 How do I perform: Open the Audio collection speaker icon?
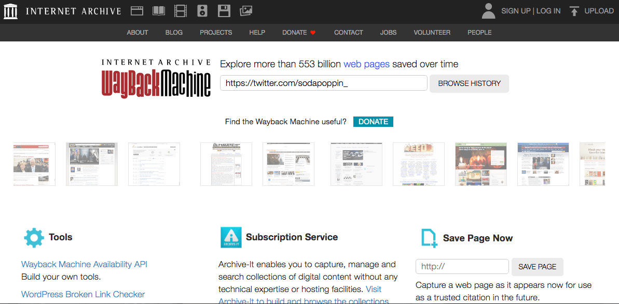tap(202, 10)
